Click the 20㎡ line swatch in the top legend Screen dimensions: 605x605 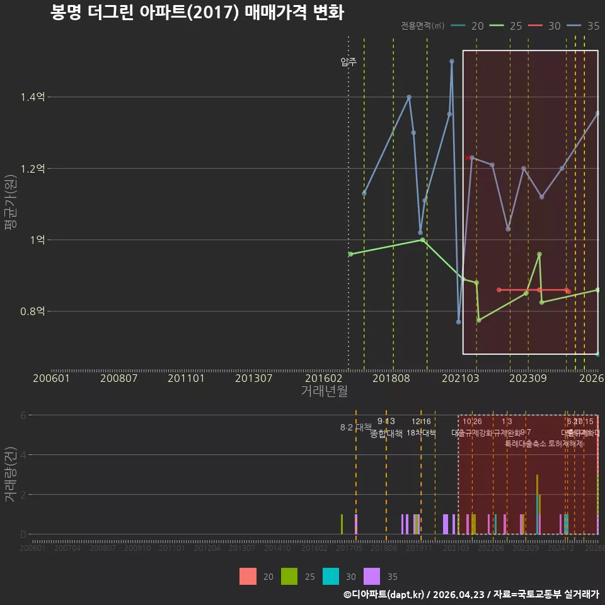[458, 26]
